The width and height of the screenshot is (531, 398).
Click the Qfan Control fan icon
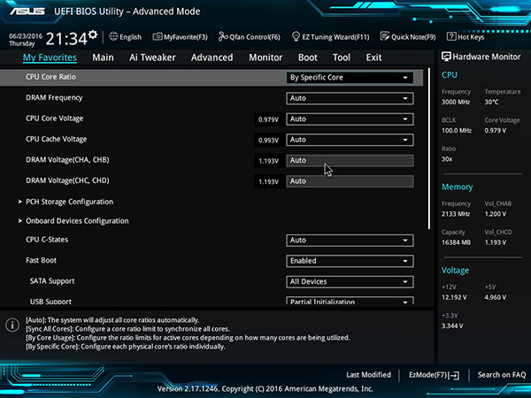[x=223, y=36]
